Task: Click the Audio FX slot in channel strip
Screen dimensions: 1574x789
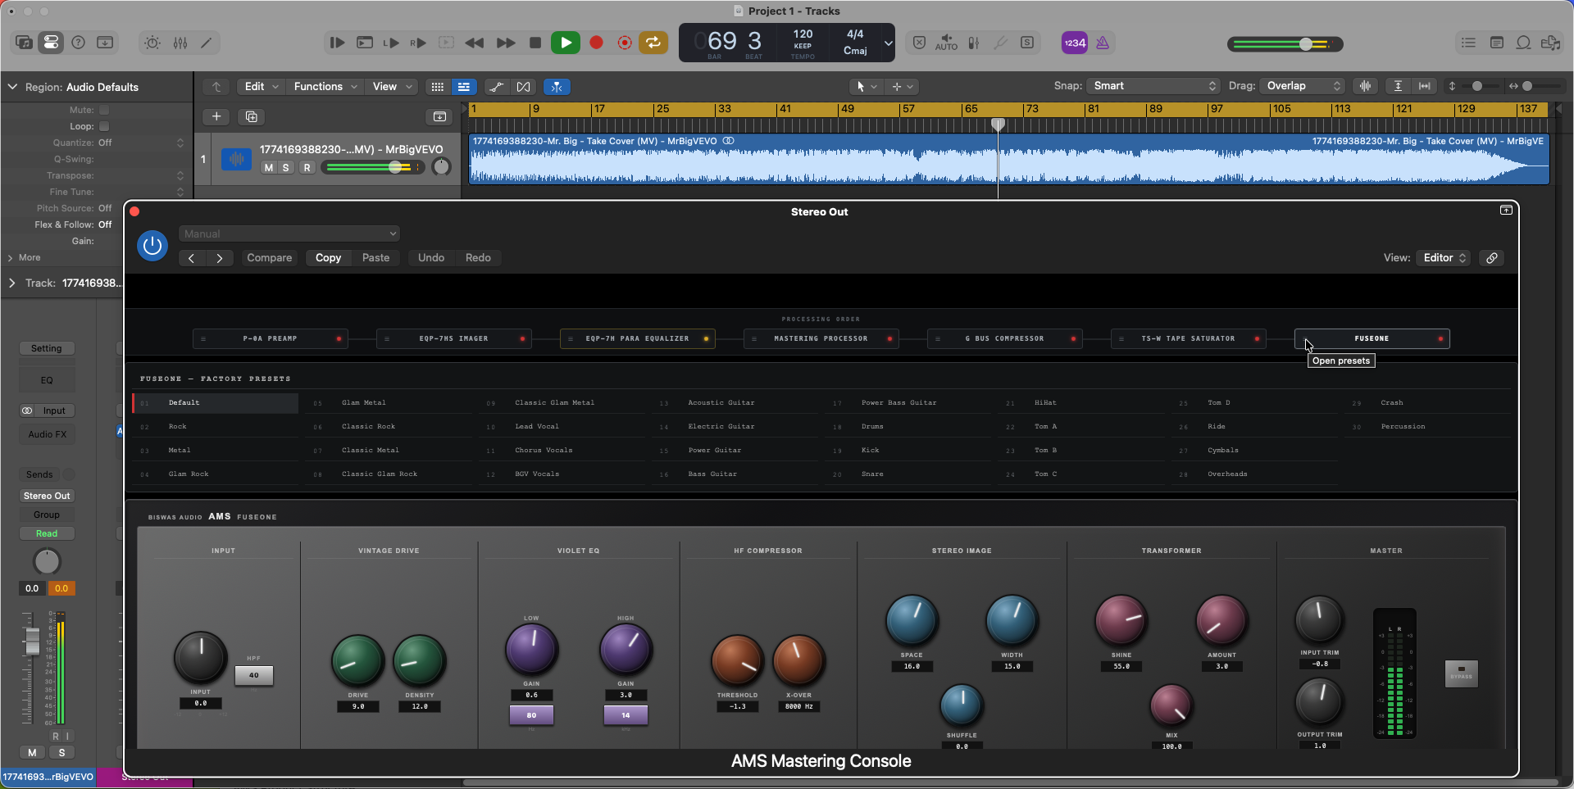Action: [x=47, y=434]
